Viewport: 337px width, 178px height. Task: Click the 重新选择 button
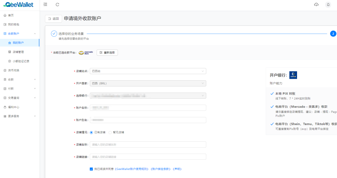click(x=107, y=53)
